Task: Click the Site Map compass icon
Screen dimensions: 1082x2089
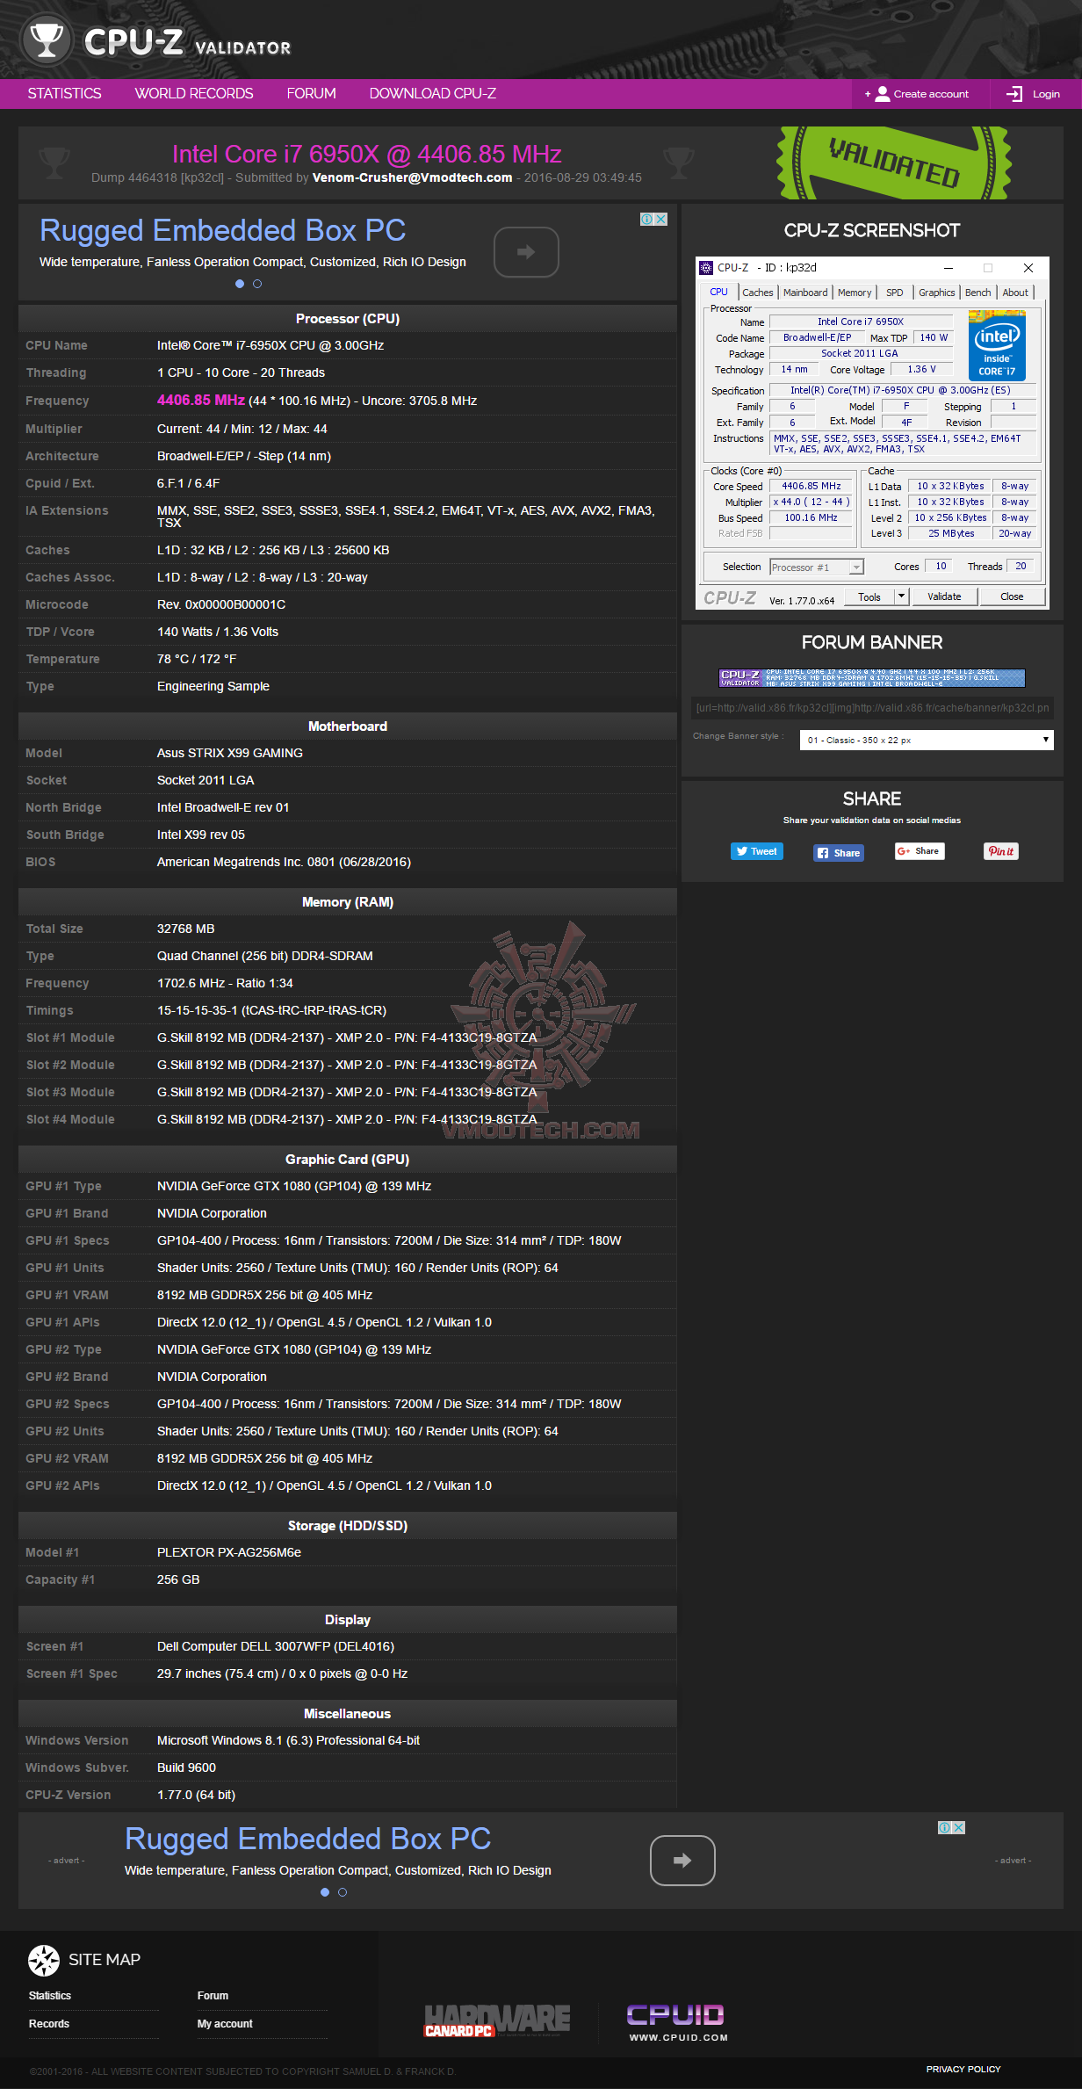Action: 43,1960
